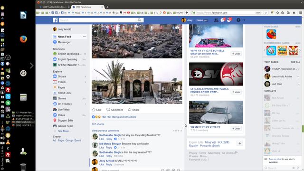Open SPEAK ENGLISH F... shortcut

tap(69, 65)
